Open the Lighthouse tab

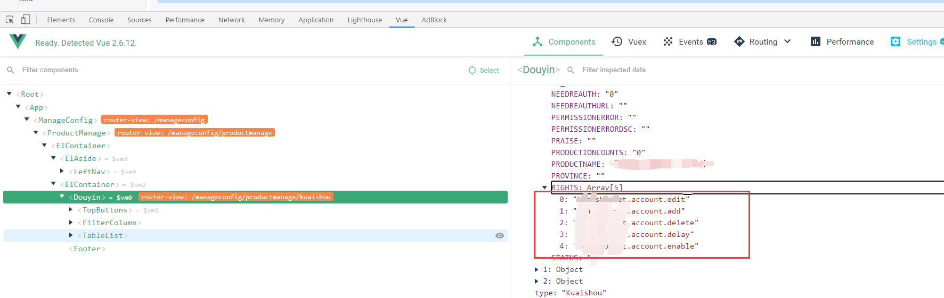[x=365, y=20]
